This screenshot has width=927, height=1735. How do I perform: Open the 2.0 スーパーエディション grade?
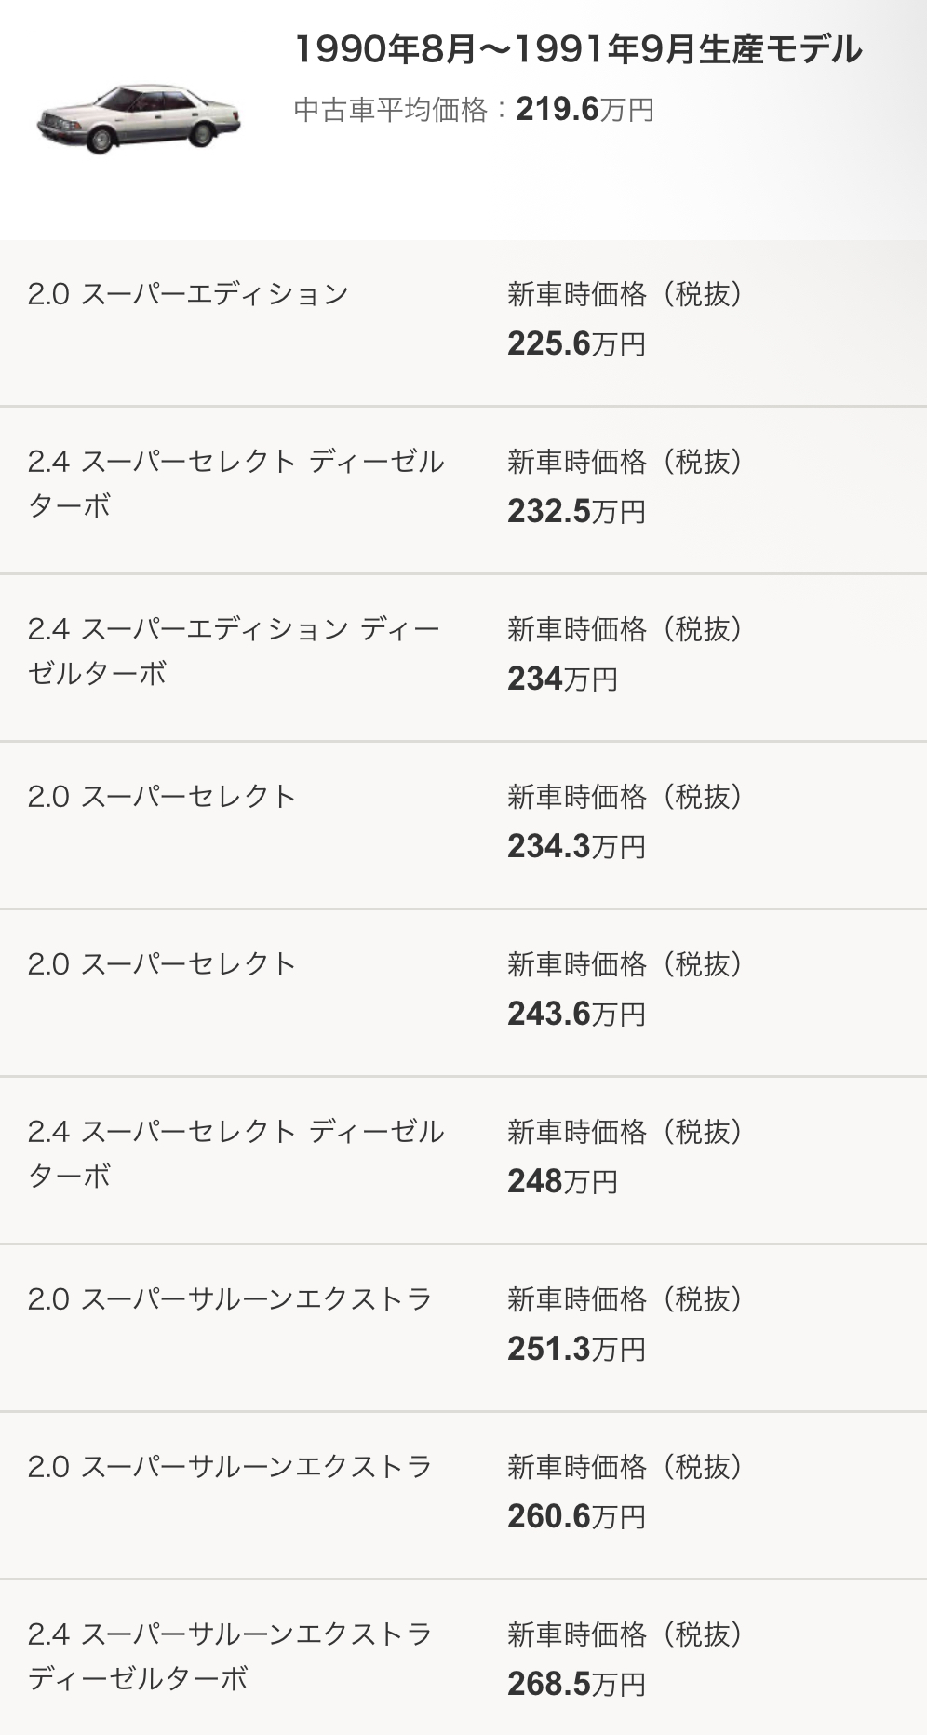pos(188,294)
